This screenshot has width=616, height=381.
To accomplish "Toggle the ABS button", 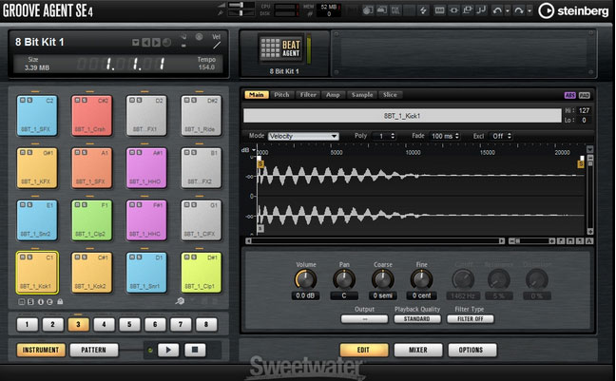I will coord(569,95).
